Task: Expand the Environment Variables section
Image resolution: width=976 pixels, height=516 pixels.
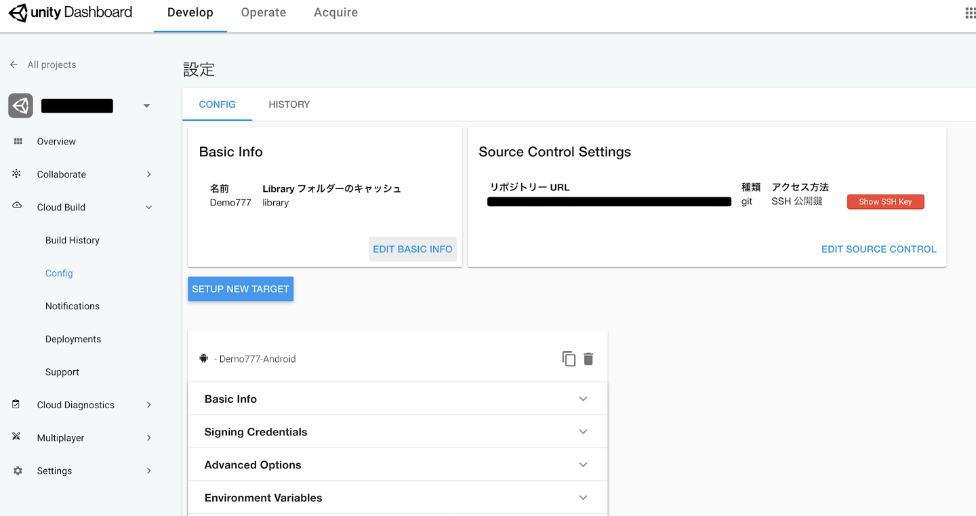Action: coord(583,498)
